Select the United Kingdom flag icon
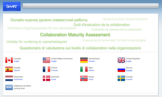162x97 pixels. click(121, 60)
